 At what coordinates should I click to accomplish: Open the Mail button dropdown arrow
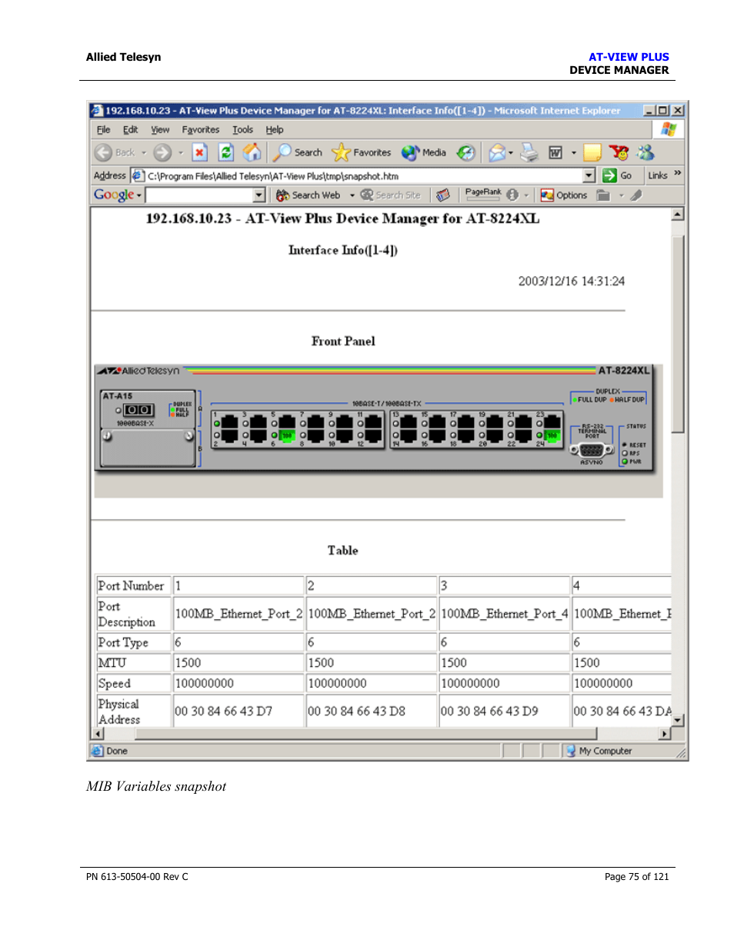tap(511, 152)
